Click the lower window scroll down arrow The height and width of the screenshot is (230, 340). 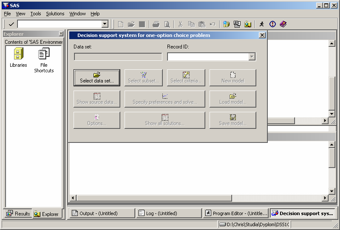[x=332, y=191]
